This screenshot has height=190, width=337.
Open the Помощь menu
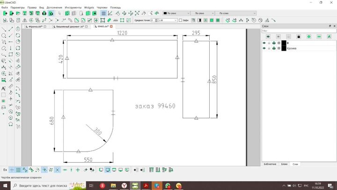pos(116,8)
